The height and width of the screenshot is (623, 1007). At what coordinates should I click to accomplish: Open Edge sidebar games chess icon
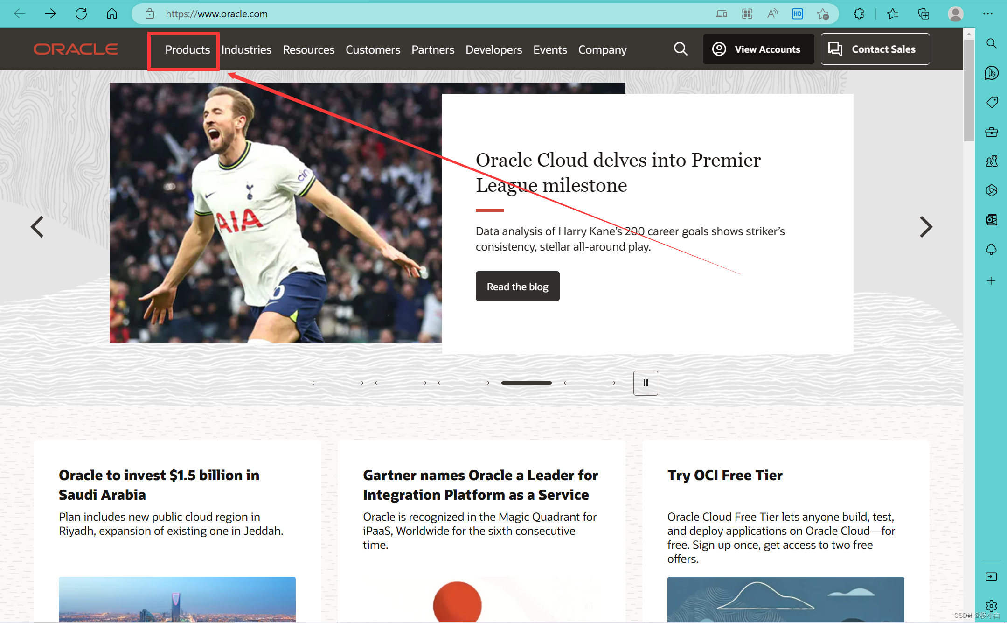click(991, 161)
